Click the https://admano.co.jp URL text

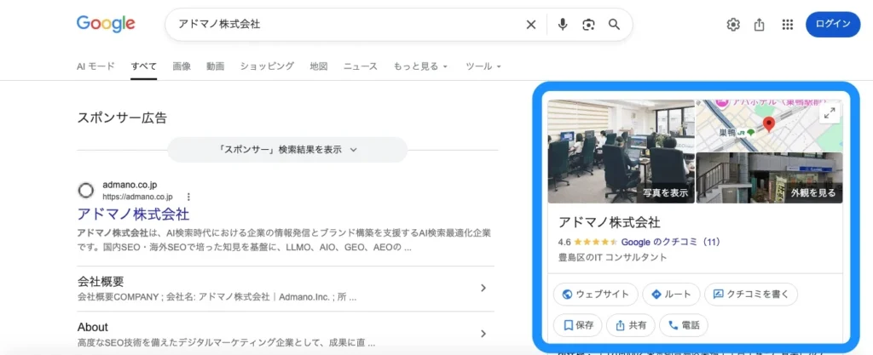point(137,197)
